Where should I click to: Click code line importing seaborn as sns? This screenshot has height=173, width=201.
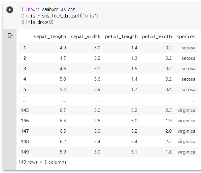[x=51, y=9]
